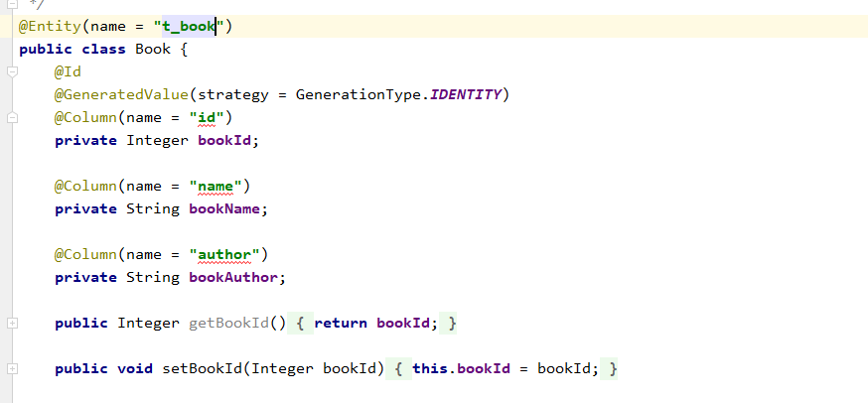
Task: Collapse the fold marker beside @Id annotation
Action: pyautogui.click(x=11, y=71)
